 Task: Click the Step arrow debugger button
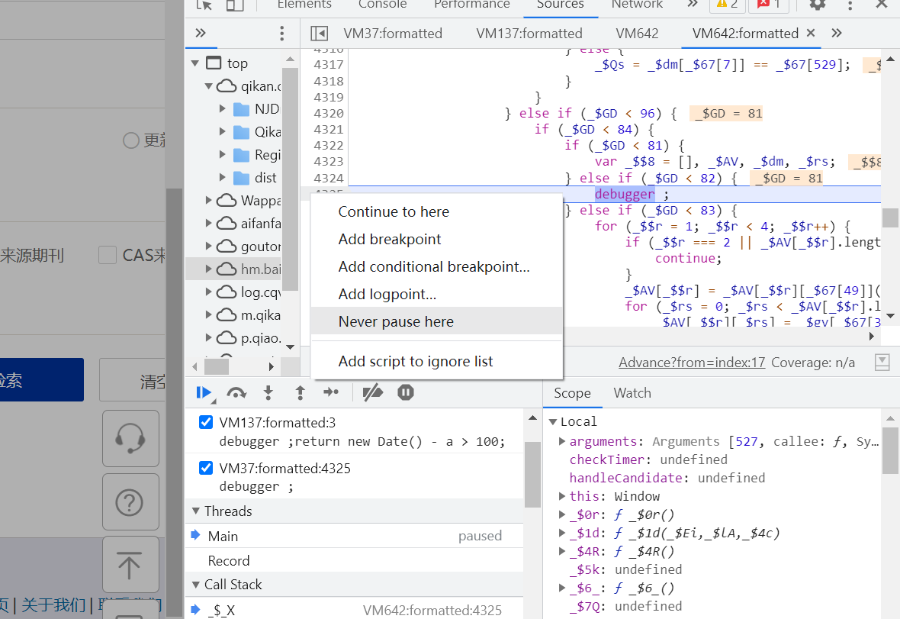click(x=330, y=392)
